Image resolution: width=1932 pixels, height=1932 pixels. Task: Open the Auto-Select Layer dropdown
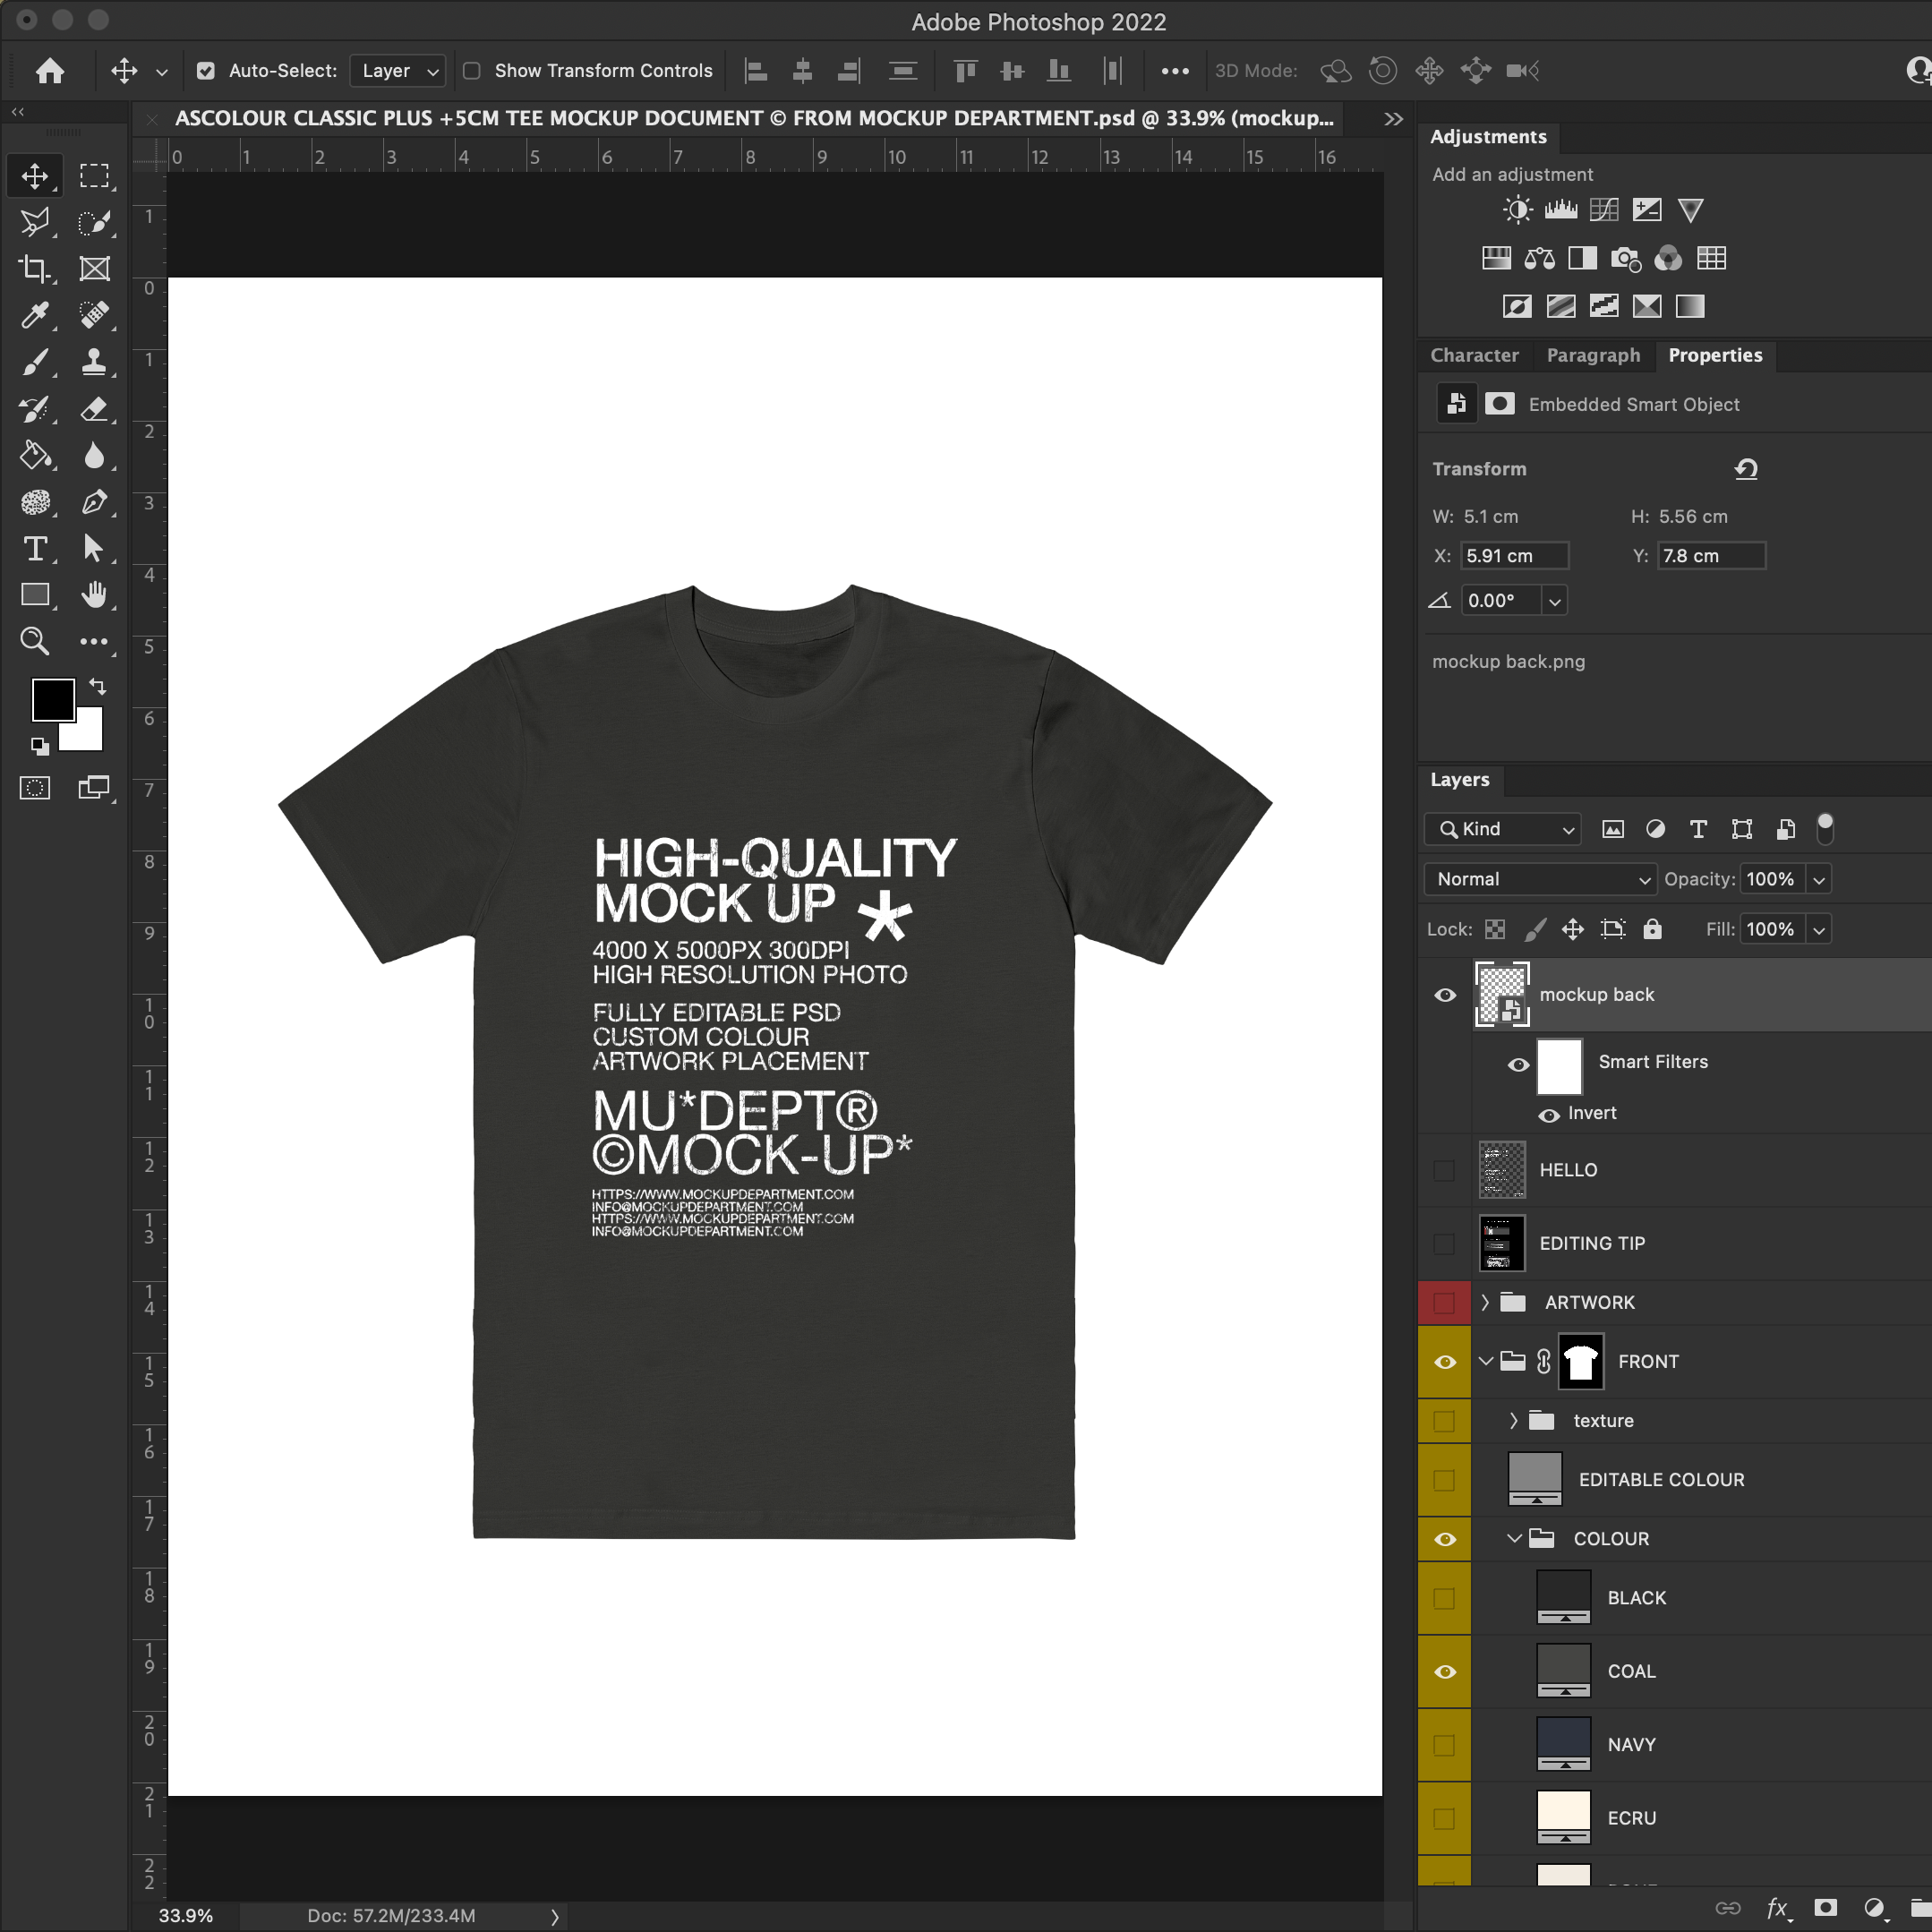[398, 71]
